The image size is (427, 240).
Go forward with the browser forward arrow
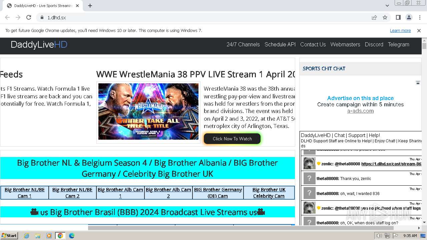click(x=18, y=17)
